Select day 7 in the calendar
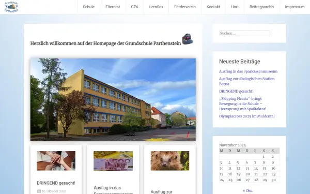This screenshot has width=310, height=194. pyautogui.click(x=255, y=162)
